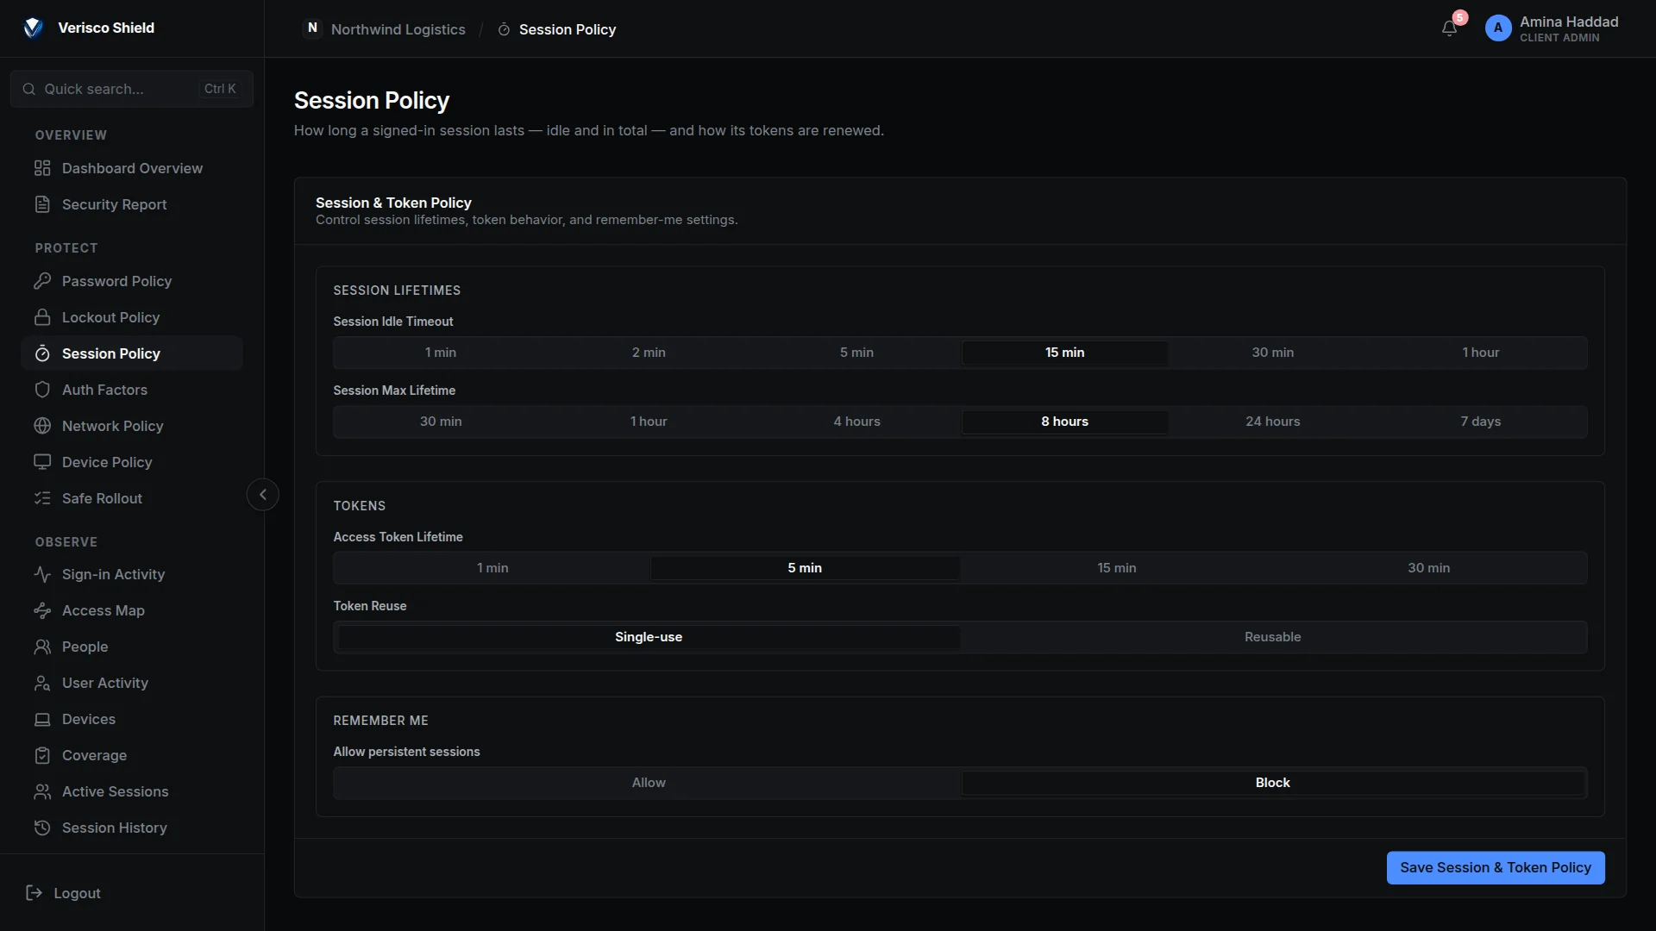This screenshot has height=931, width=1656.
Task: Click the Coverage clipboard icon
Action: (x=42, y=755)
